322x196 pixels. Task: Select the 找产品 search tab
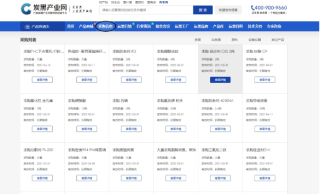[x=104, y=2]
